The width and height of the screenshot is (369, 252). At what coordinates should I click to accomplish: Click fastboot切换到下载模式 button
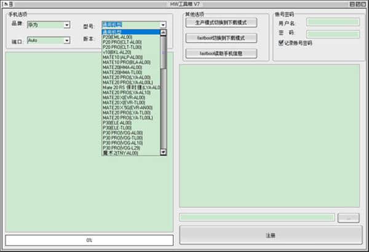[x=221, y=38]
